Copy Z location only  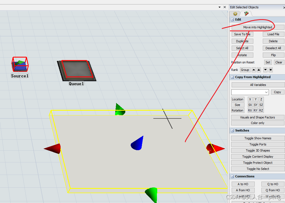[x=261, y=99]
